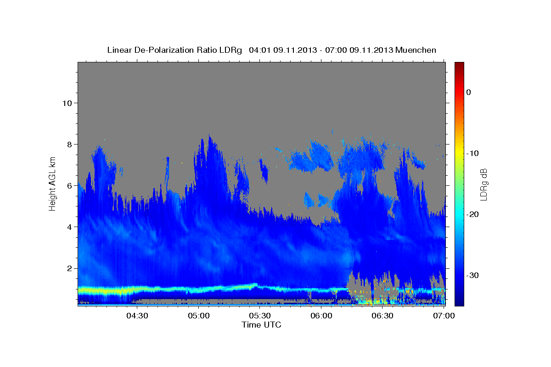The width and height of the screenshot is (551, 367).
Task: Click the height axis label '2'
Action: tap(69, 268)
